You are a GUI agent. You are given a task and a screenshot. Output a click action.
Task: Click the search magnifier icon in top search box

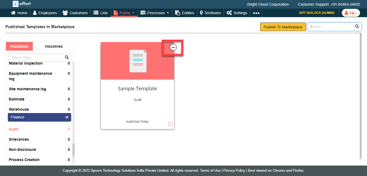(357, 27)
